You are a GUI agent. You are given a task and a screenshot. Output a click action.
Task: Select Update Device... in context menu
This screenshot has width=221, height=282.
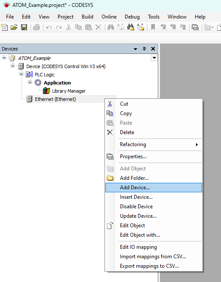(154, 216)
